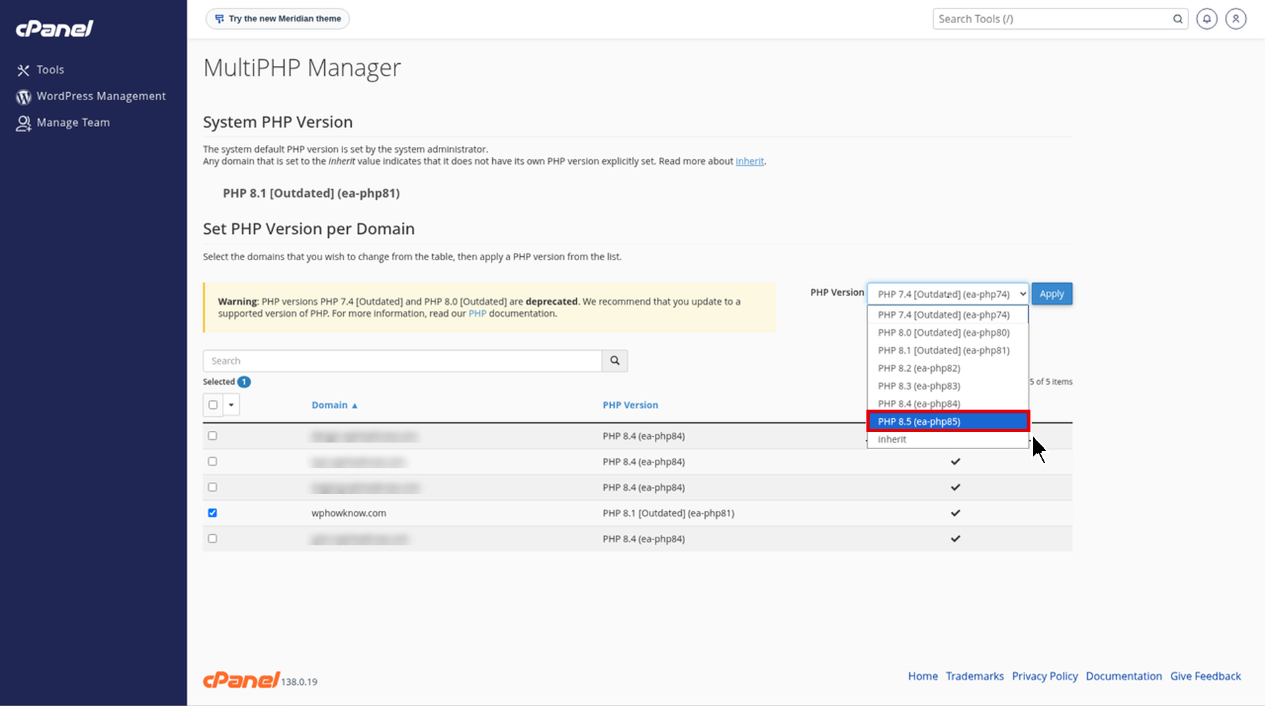Check the third domain row checkbox
Screen dimensions: 1265x706
click(x=212, y=487)
